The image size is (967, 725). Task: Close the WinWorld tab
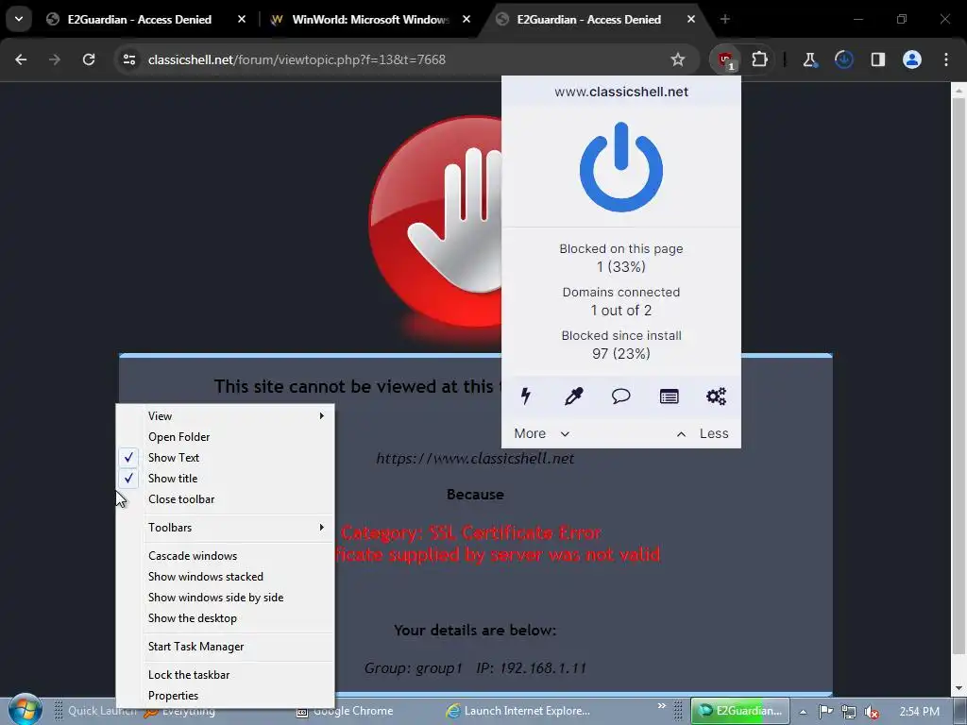pyautogui.click(x=467, y=19)
